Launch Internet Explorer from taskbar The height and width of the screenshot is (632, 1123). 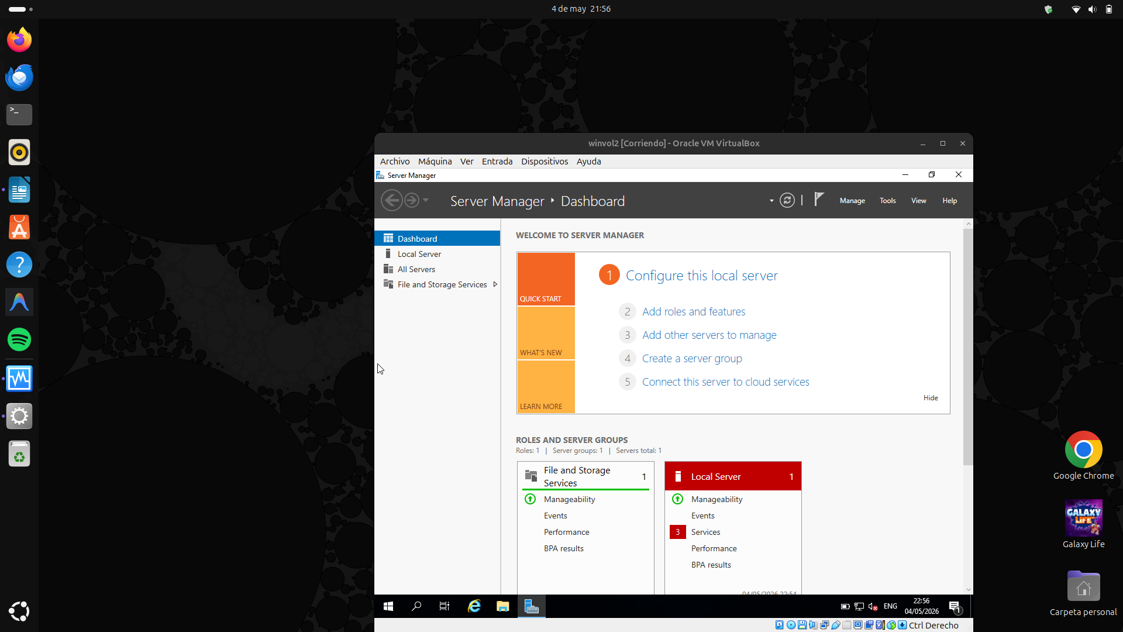click(x=474, y=606)
